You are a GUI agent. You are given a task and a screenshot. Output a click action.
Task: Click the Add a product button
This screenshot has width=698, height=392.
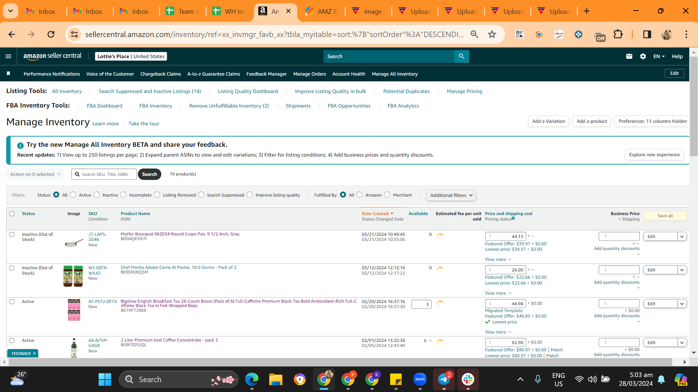pyautogui.click(x=592, y=121)
